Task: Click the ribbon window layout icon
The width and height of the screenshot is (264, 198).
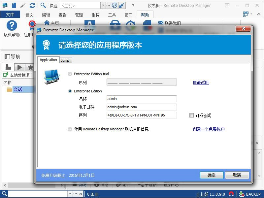Action: tap(246, 14)
